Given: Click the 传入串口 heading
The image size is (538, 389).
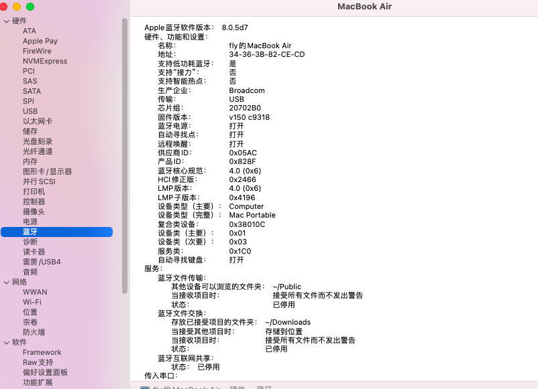Looking at the screenshot, I should click(x=161, y=376).
